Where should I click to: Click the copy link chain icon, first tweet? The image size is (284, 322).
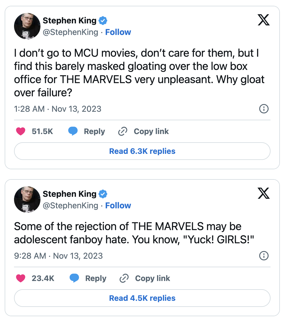pos(122,132)
